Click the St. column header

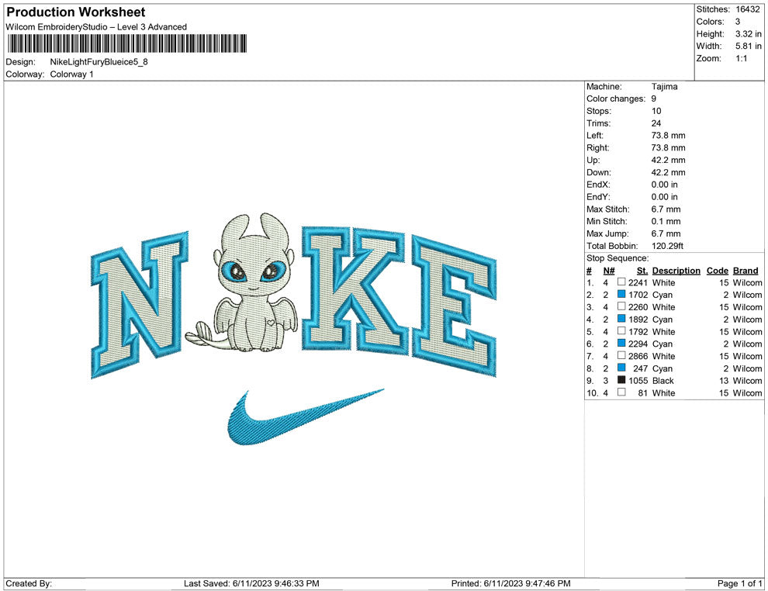point(642,271)
